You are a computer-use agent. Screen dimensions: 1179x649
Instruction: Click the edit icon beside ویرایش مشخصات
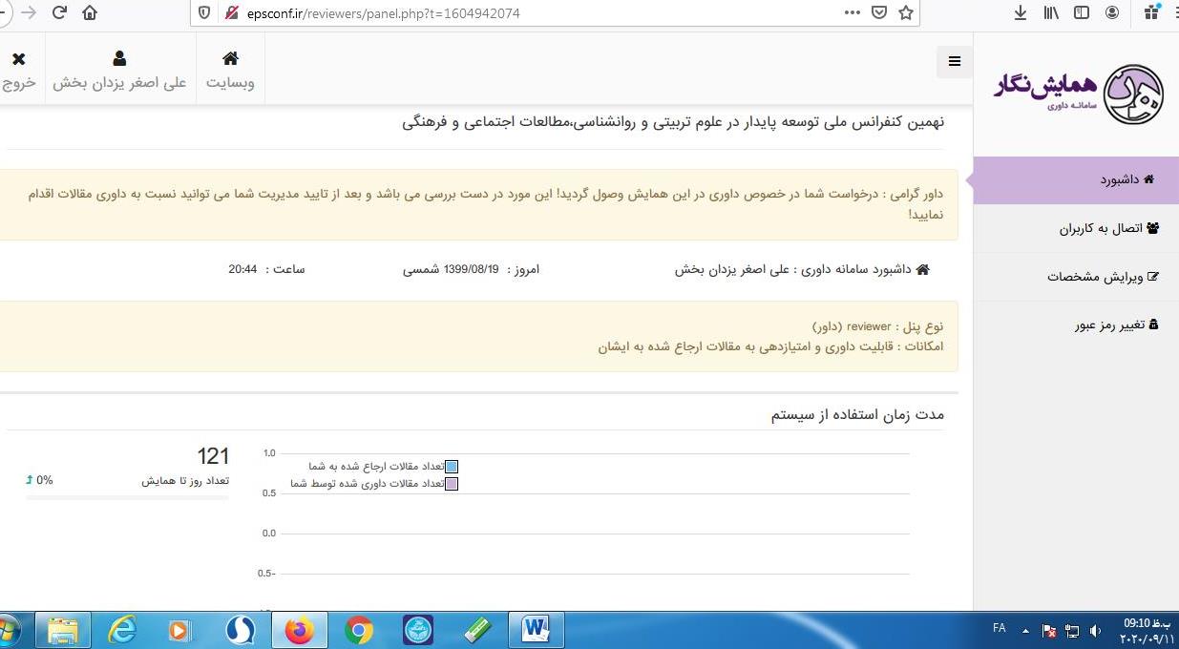(1154, 277)
